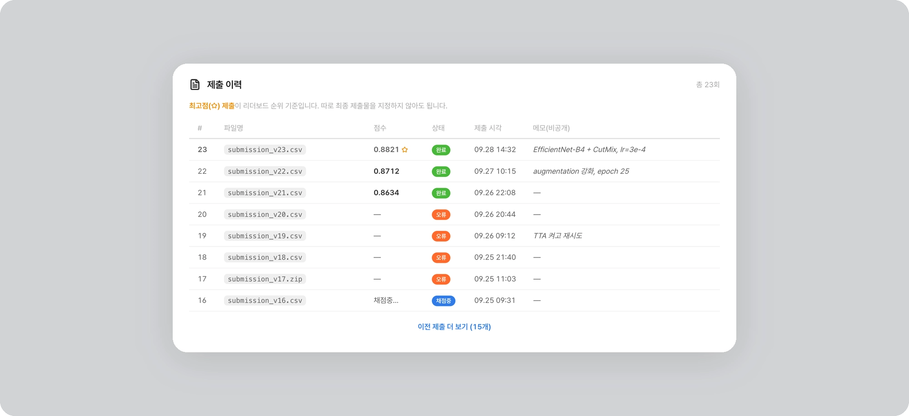
Task: Click the 메모(비공개) column header
Action: point(551,128)
